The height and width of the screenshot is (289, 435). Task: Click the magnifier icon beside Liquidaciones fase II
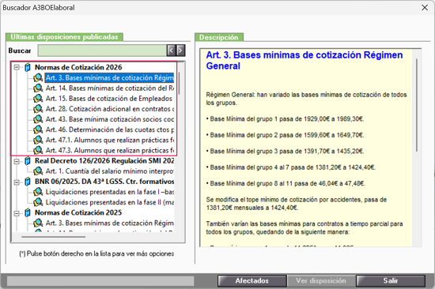(x=38, y=202)
